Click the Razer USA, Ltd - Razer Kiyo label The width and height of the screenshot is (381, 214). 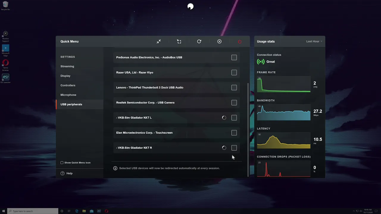coord(135,73)
